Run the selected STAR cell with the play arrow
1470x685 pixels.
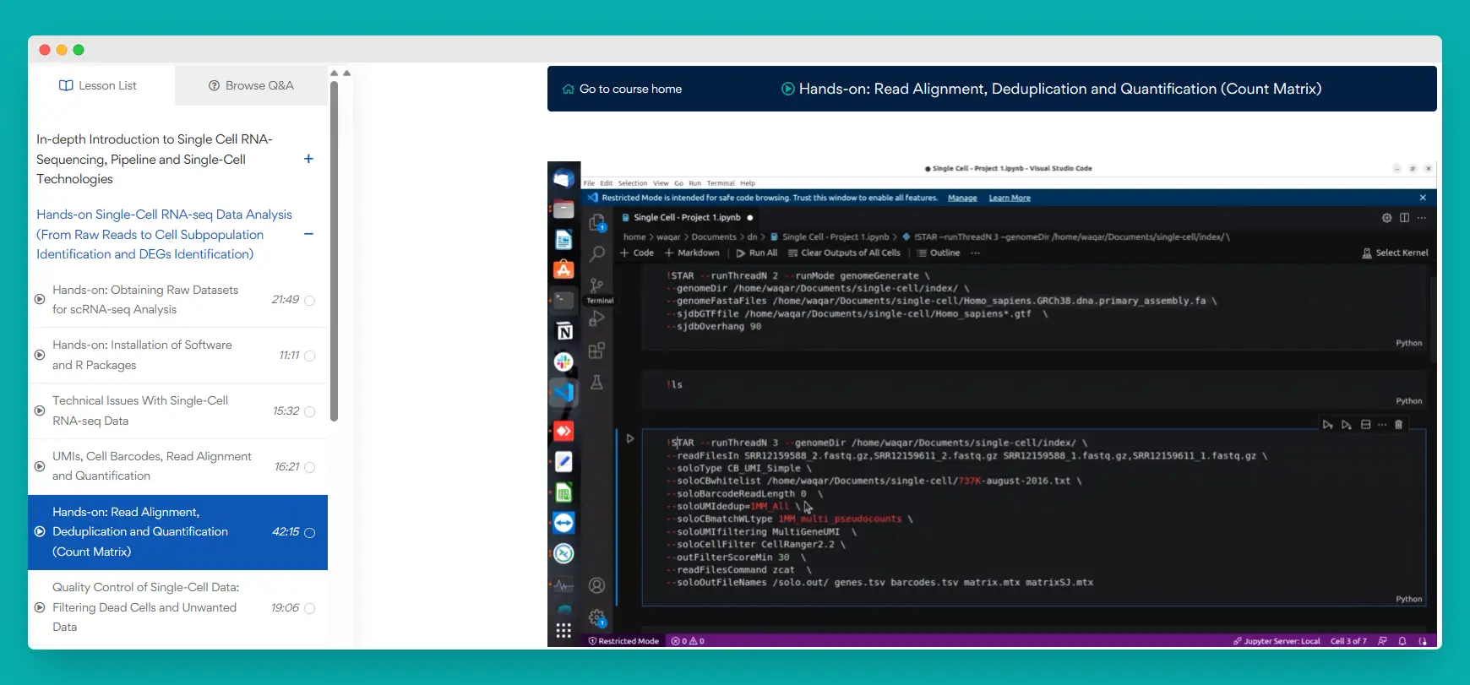point(630,438)
